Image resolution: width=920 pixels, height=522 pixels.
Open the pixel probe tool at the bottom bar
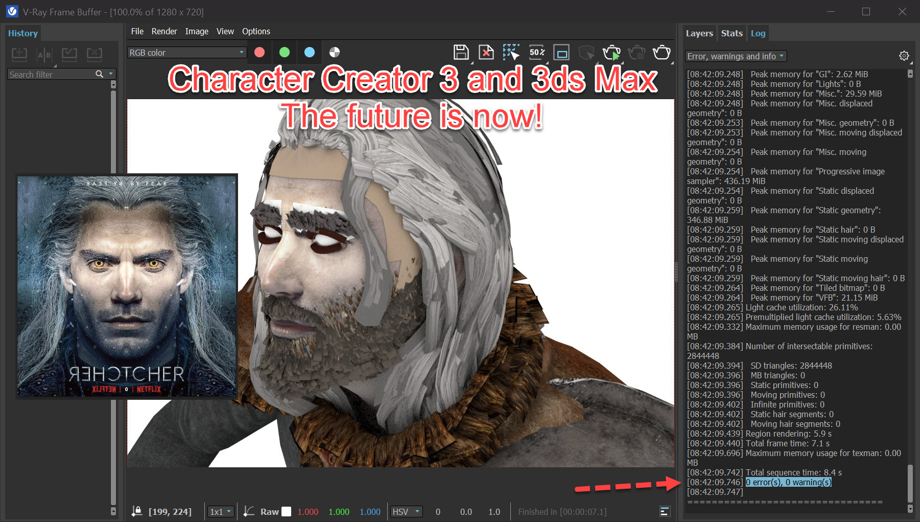point(136,511)
